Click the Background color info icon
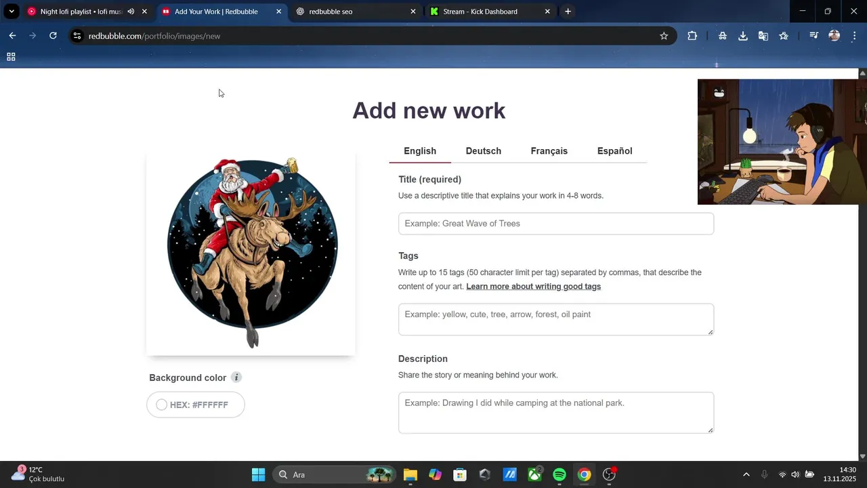 (236, 378)
